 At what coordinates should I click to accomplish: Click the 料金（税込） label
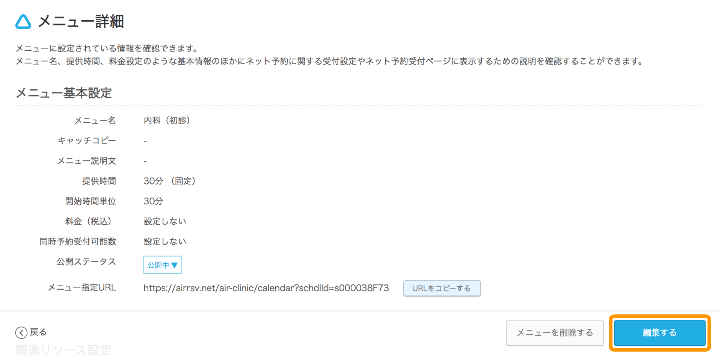tap(89, 221)
